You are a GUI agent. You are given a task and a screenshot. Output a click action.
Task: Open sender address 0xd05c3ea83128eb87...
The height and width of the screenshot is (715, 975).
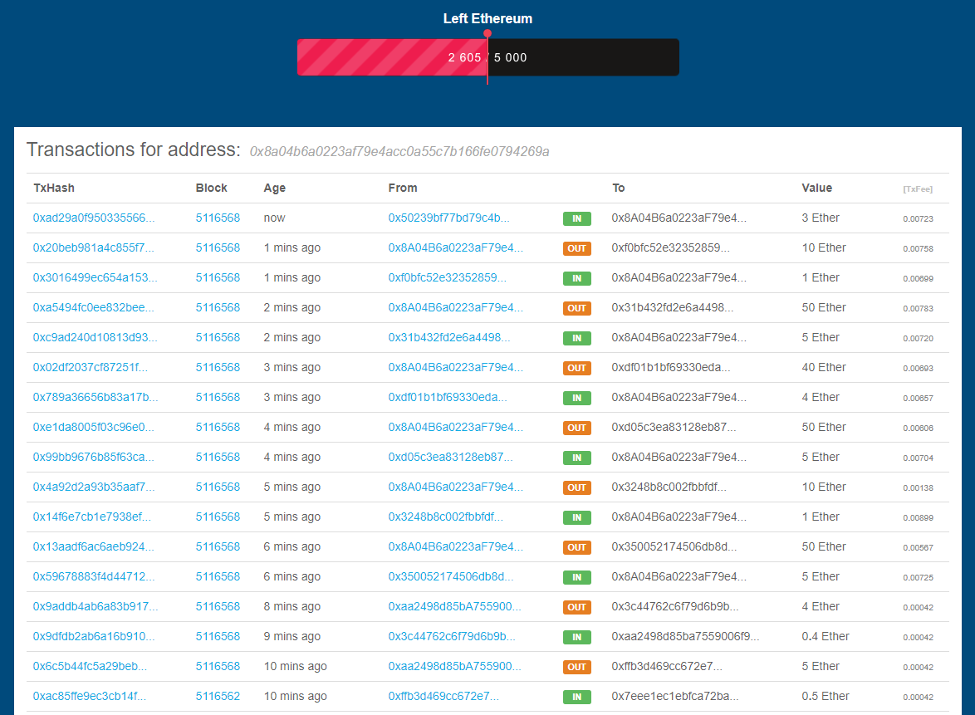click(x=451, y=457)
